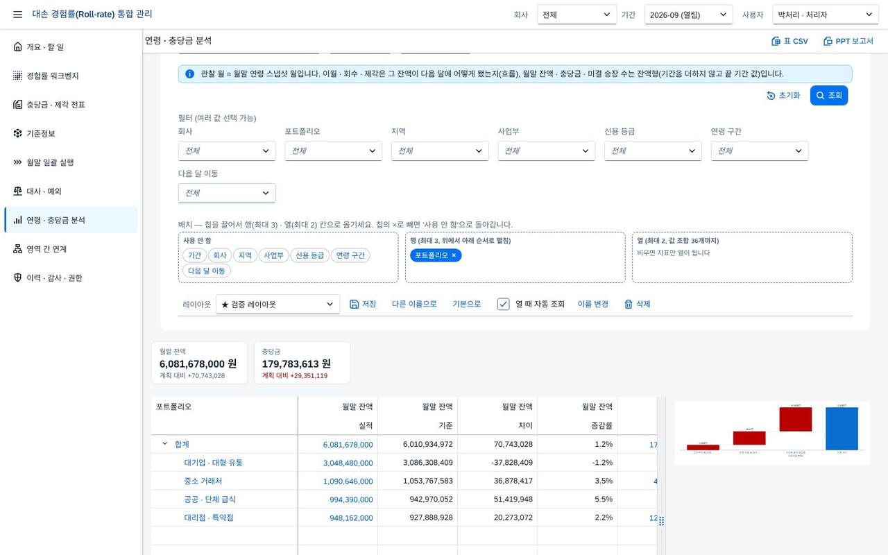Click the 기본으로 link
This screenshot has height=555, width=888.
467,304
